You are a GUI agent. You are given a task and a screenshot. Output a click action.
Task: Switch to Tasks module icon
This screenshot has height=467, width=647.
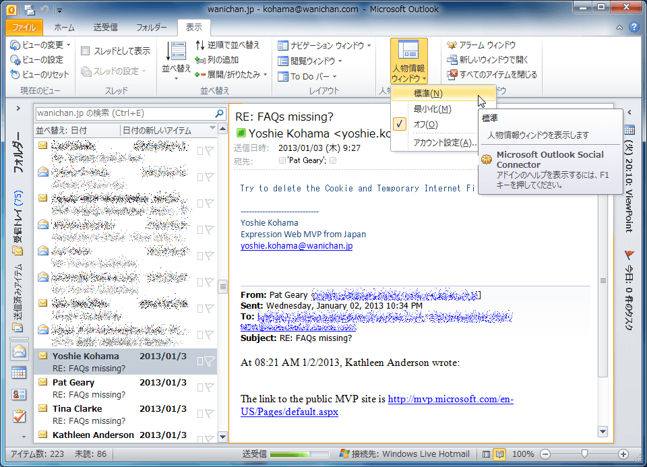[x=19, y=416]
